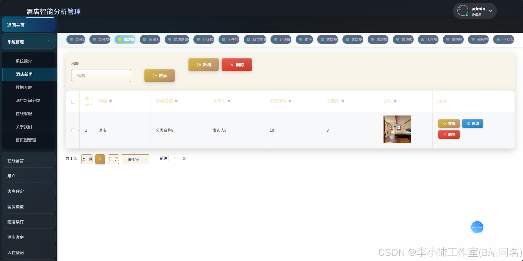Sort the table by 分类名称 column

(x=176, y=101)
